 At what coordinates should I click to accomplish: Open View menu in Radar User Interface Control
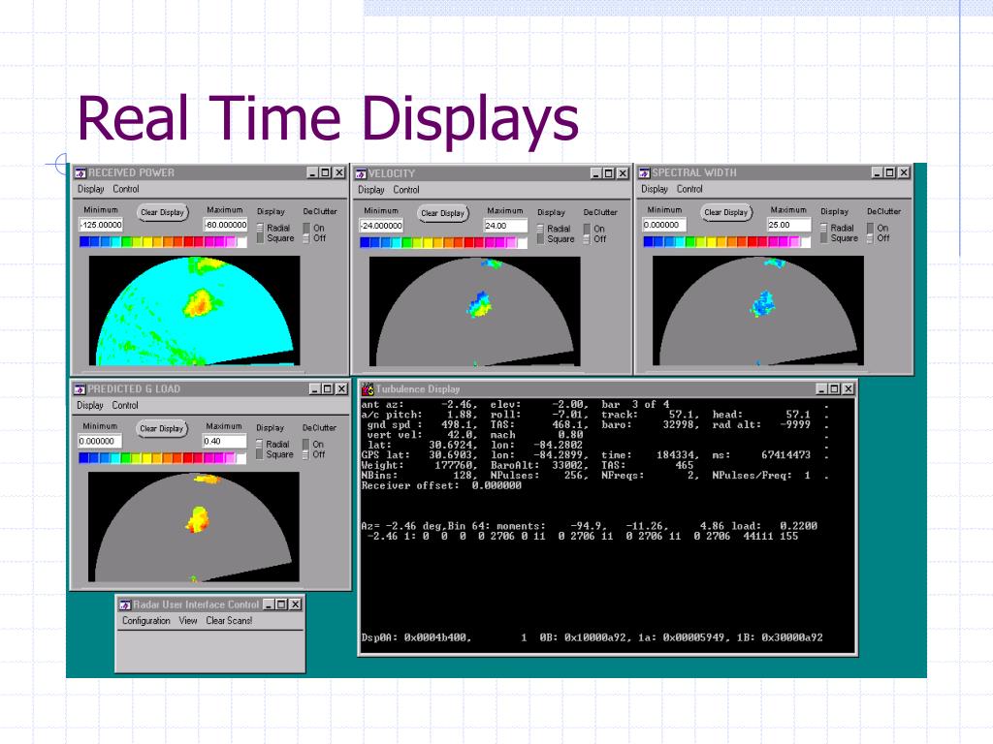188,621
